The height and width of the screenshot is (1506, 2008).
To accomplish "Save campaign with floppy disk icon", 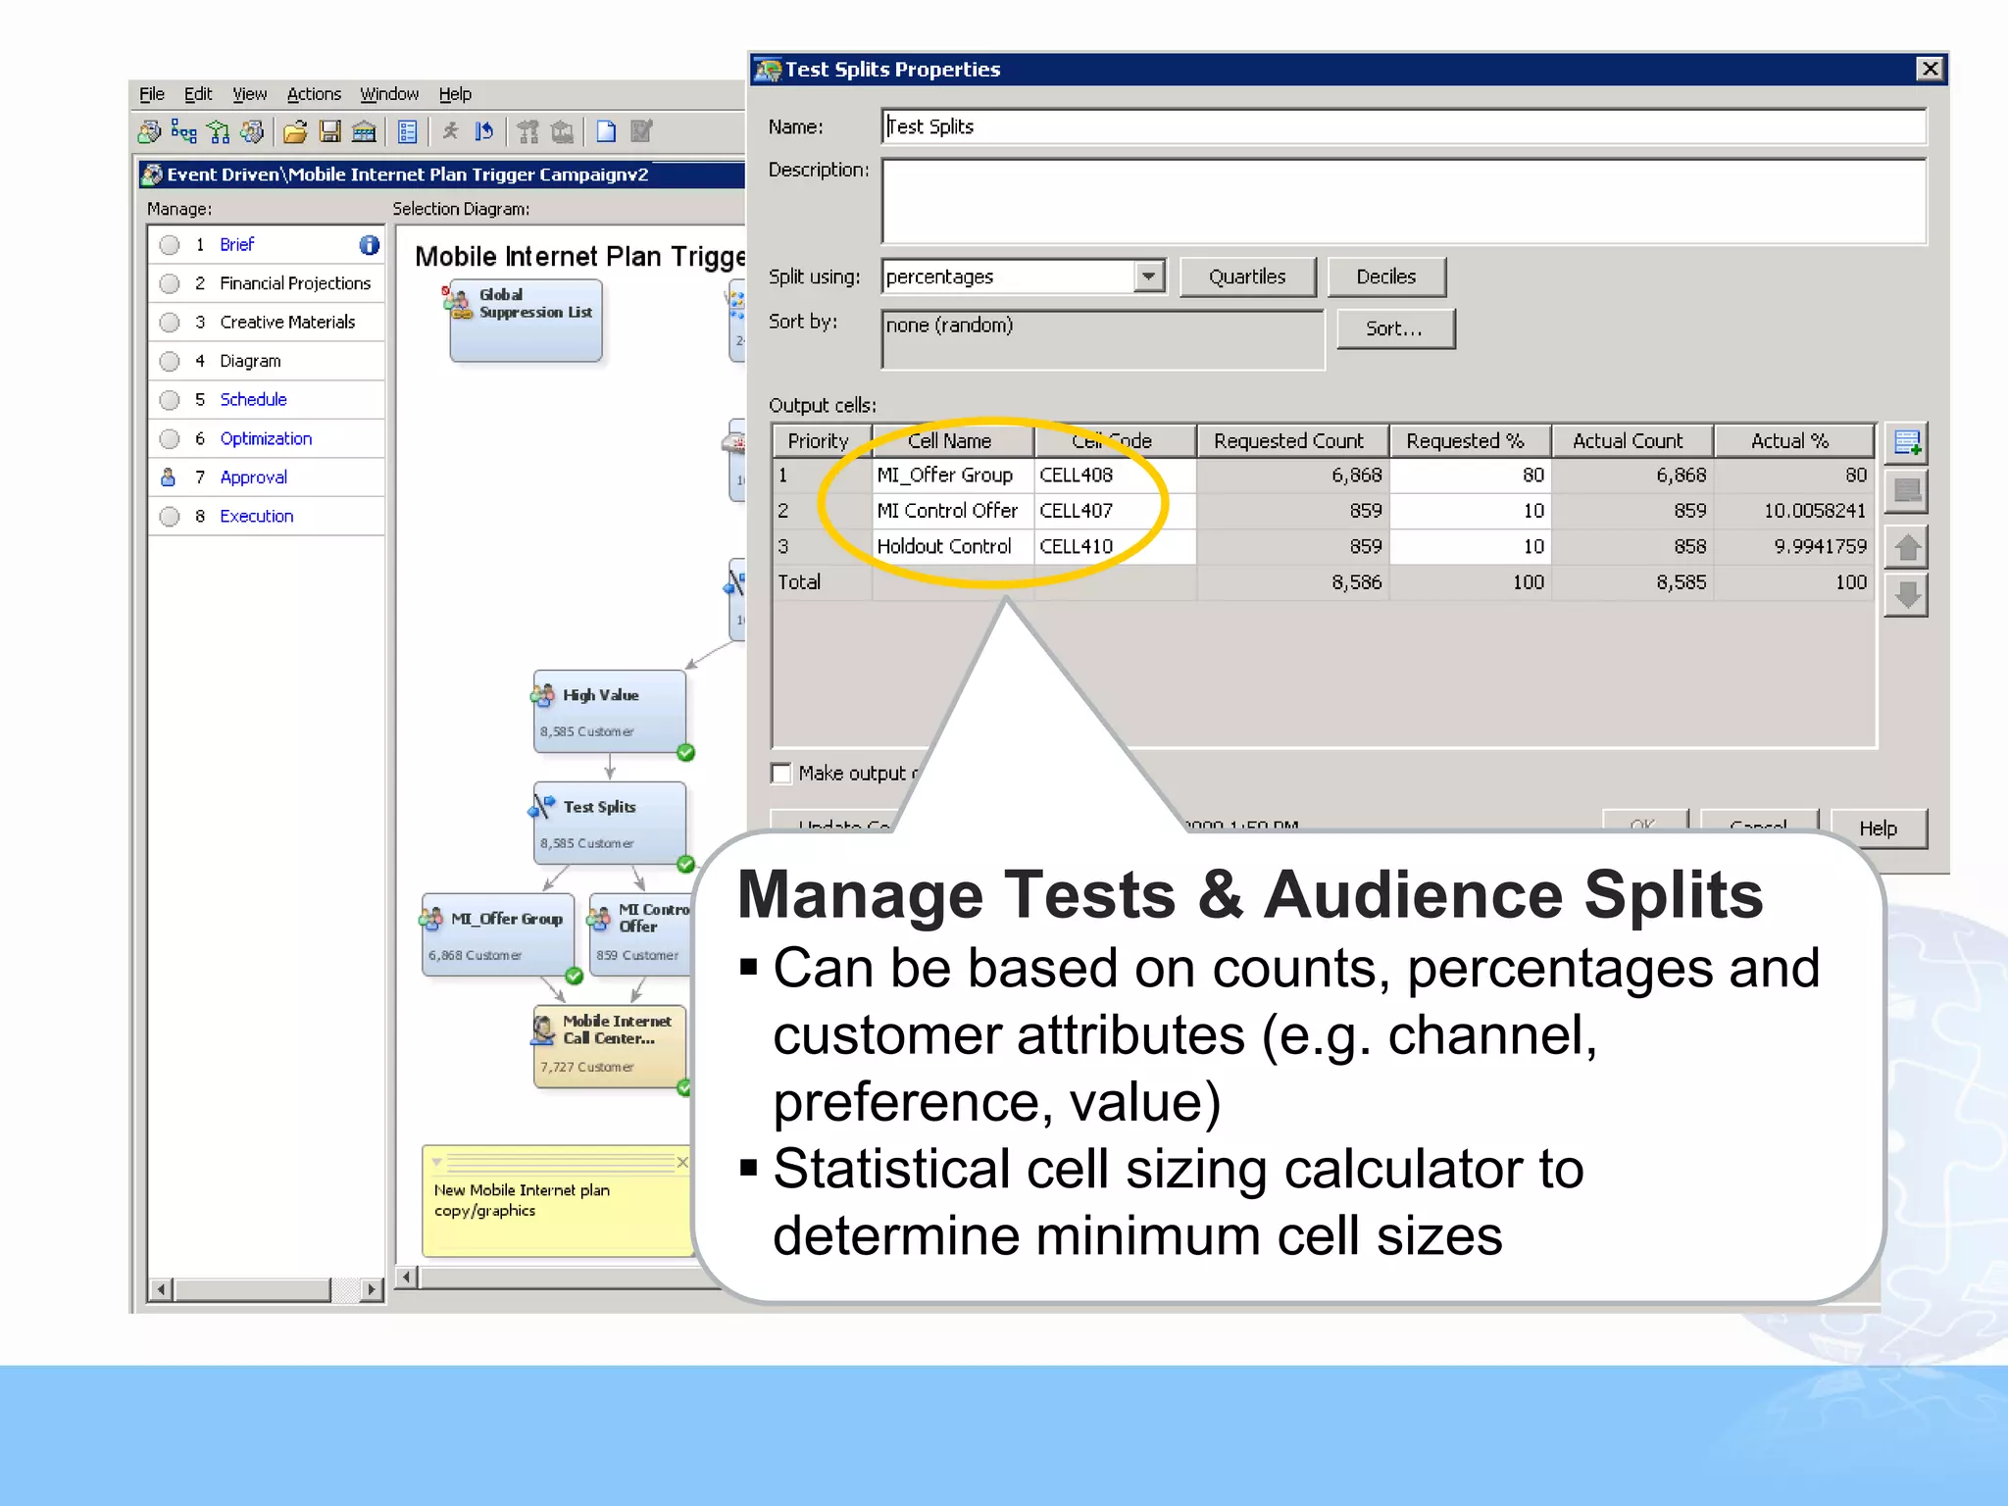I will 330,131.
